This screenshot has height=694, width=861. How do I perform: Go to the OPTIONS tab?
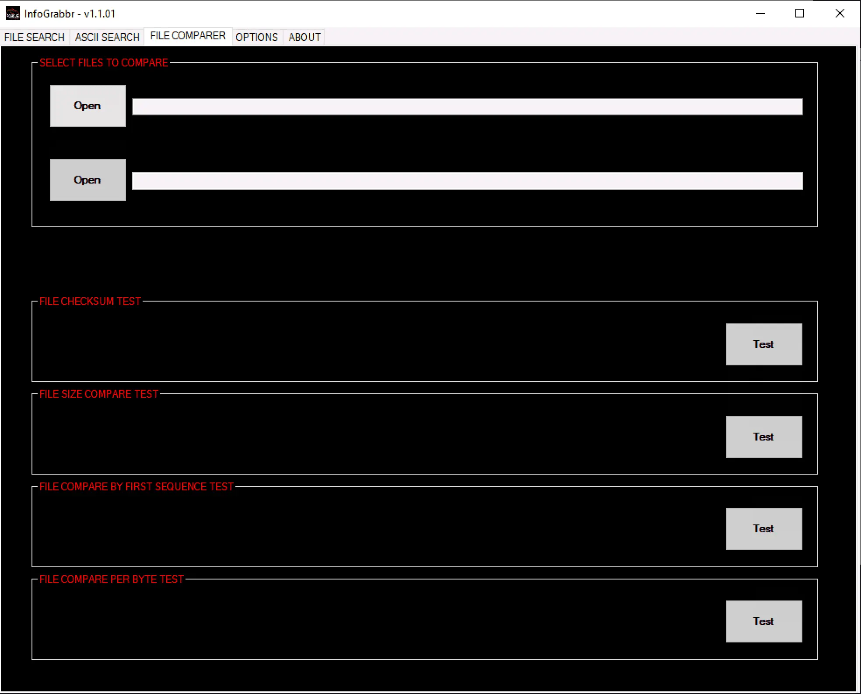coord(257,37)
